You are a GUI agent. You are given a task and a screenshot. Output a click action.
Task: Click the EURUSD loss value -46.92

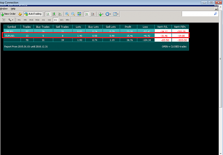point(147,36)
